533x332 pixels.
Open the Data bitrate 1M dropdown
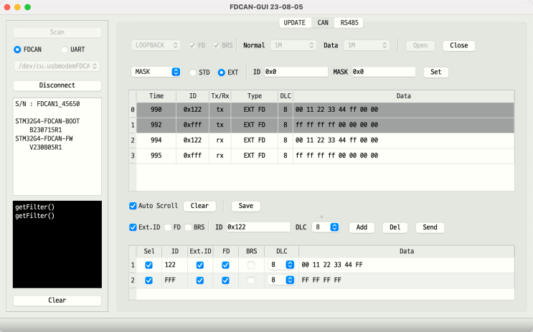pyautogui.click(x=367, y=46)
